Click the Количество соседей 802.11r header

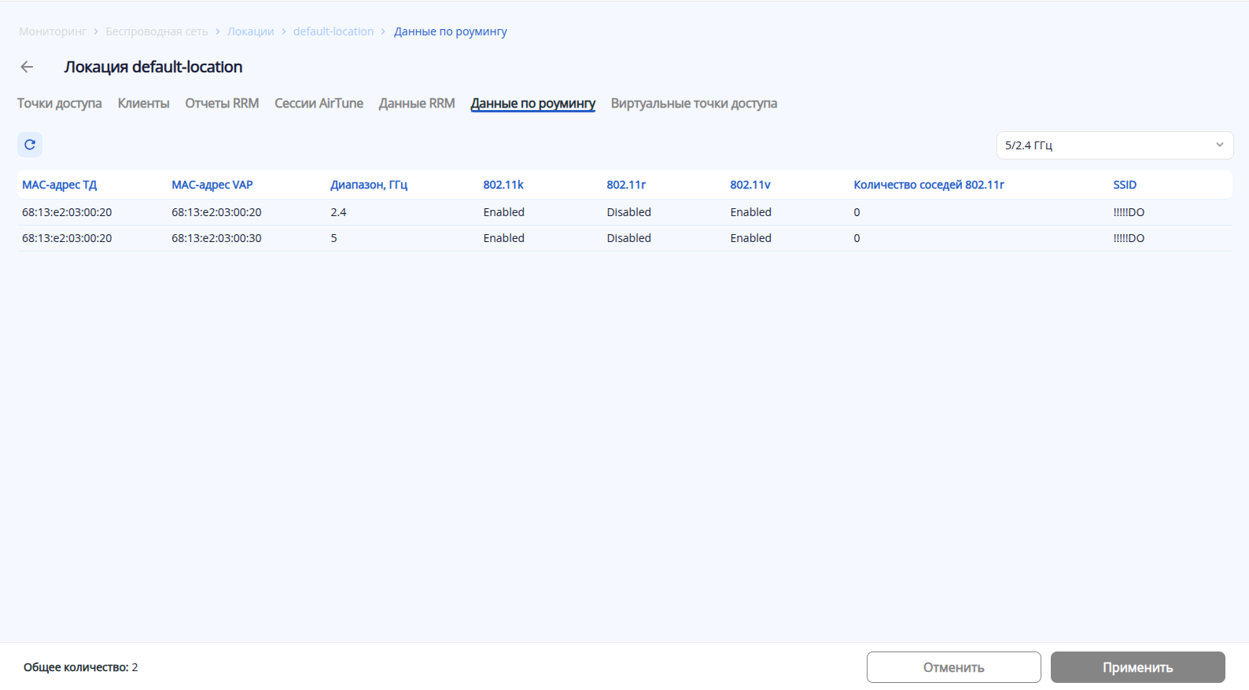929,185
